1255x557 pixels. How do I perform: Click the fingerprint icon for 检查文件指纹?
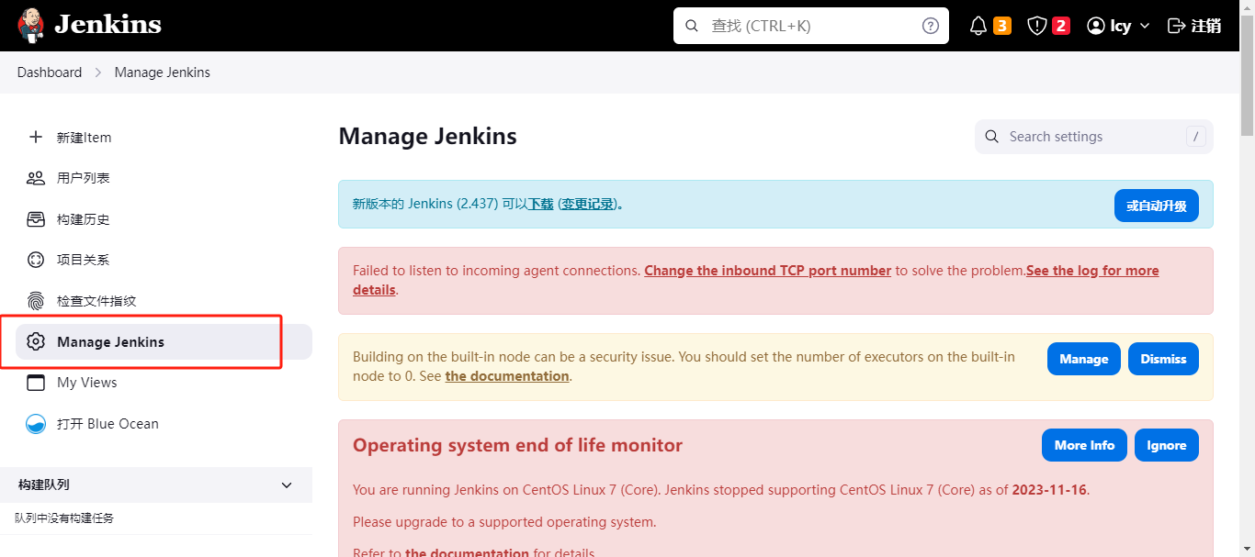coord(36,301)
